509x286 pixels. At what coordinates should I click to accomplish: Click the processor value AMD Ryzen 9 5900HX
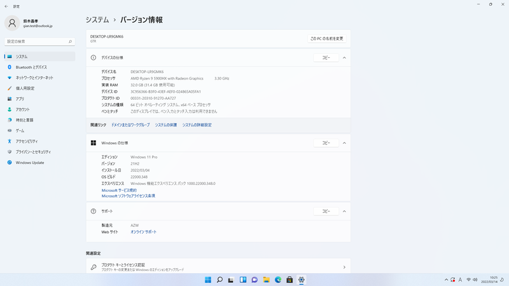[x=167, y=78]
